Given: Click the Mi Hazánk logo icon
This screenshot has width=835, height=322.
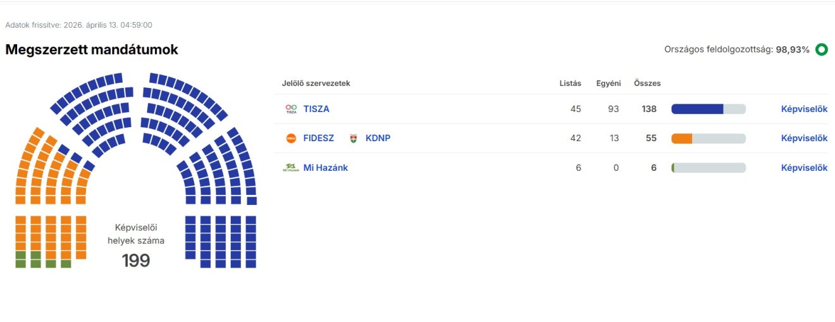Looking at the screenshot, I should [291, 168].
